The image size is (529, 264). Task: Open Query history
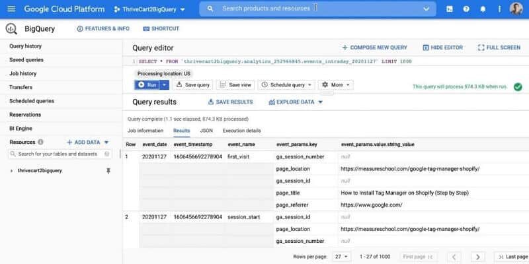[26, 46]
